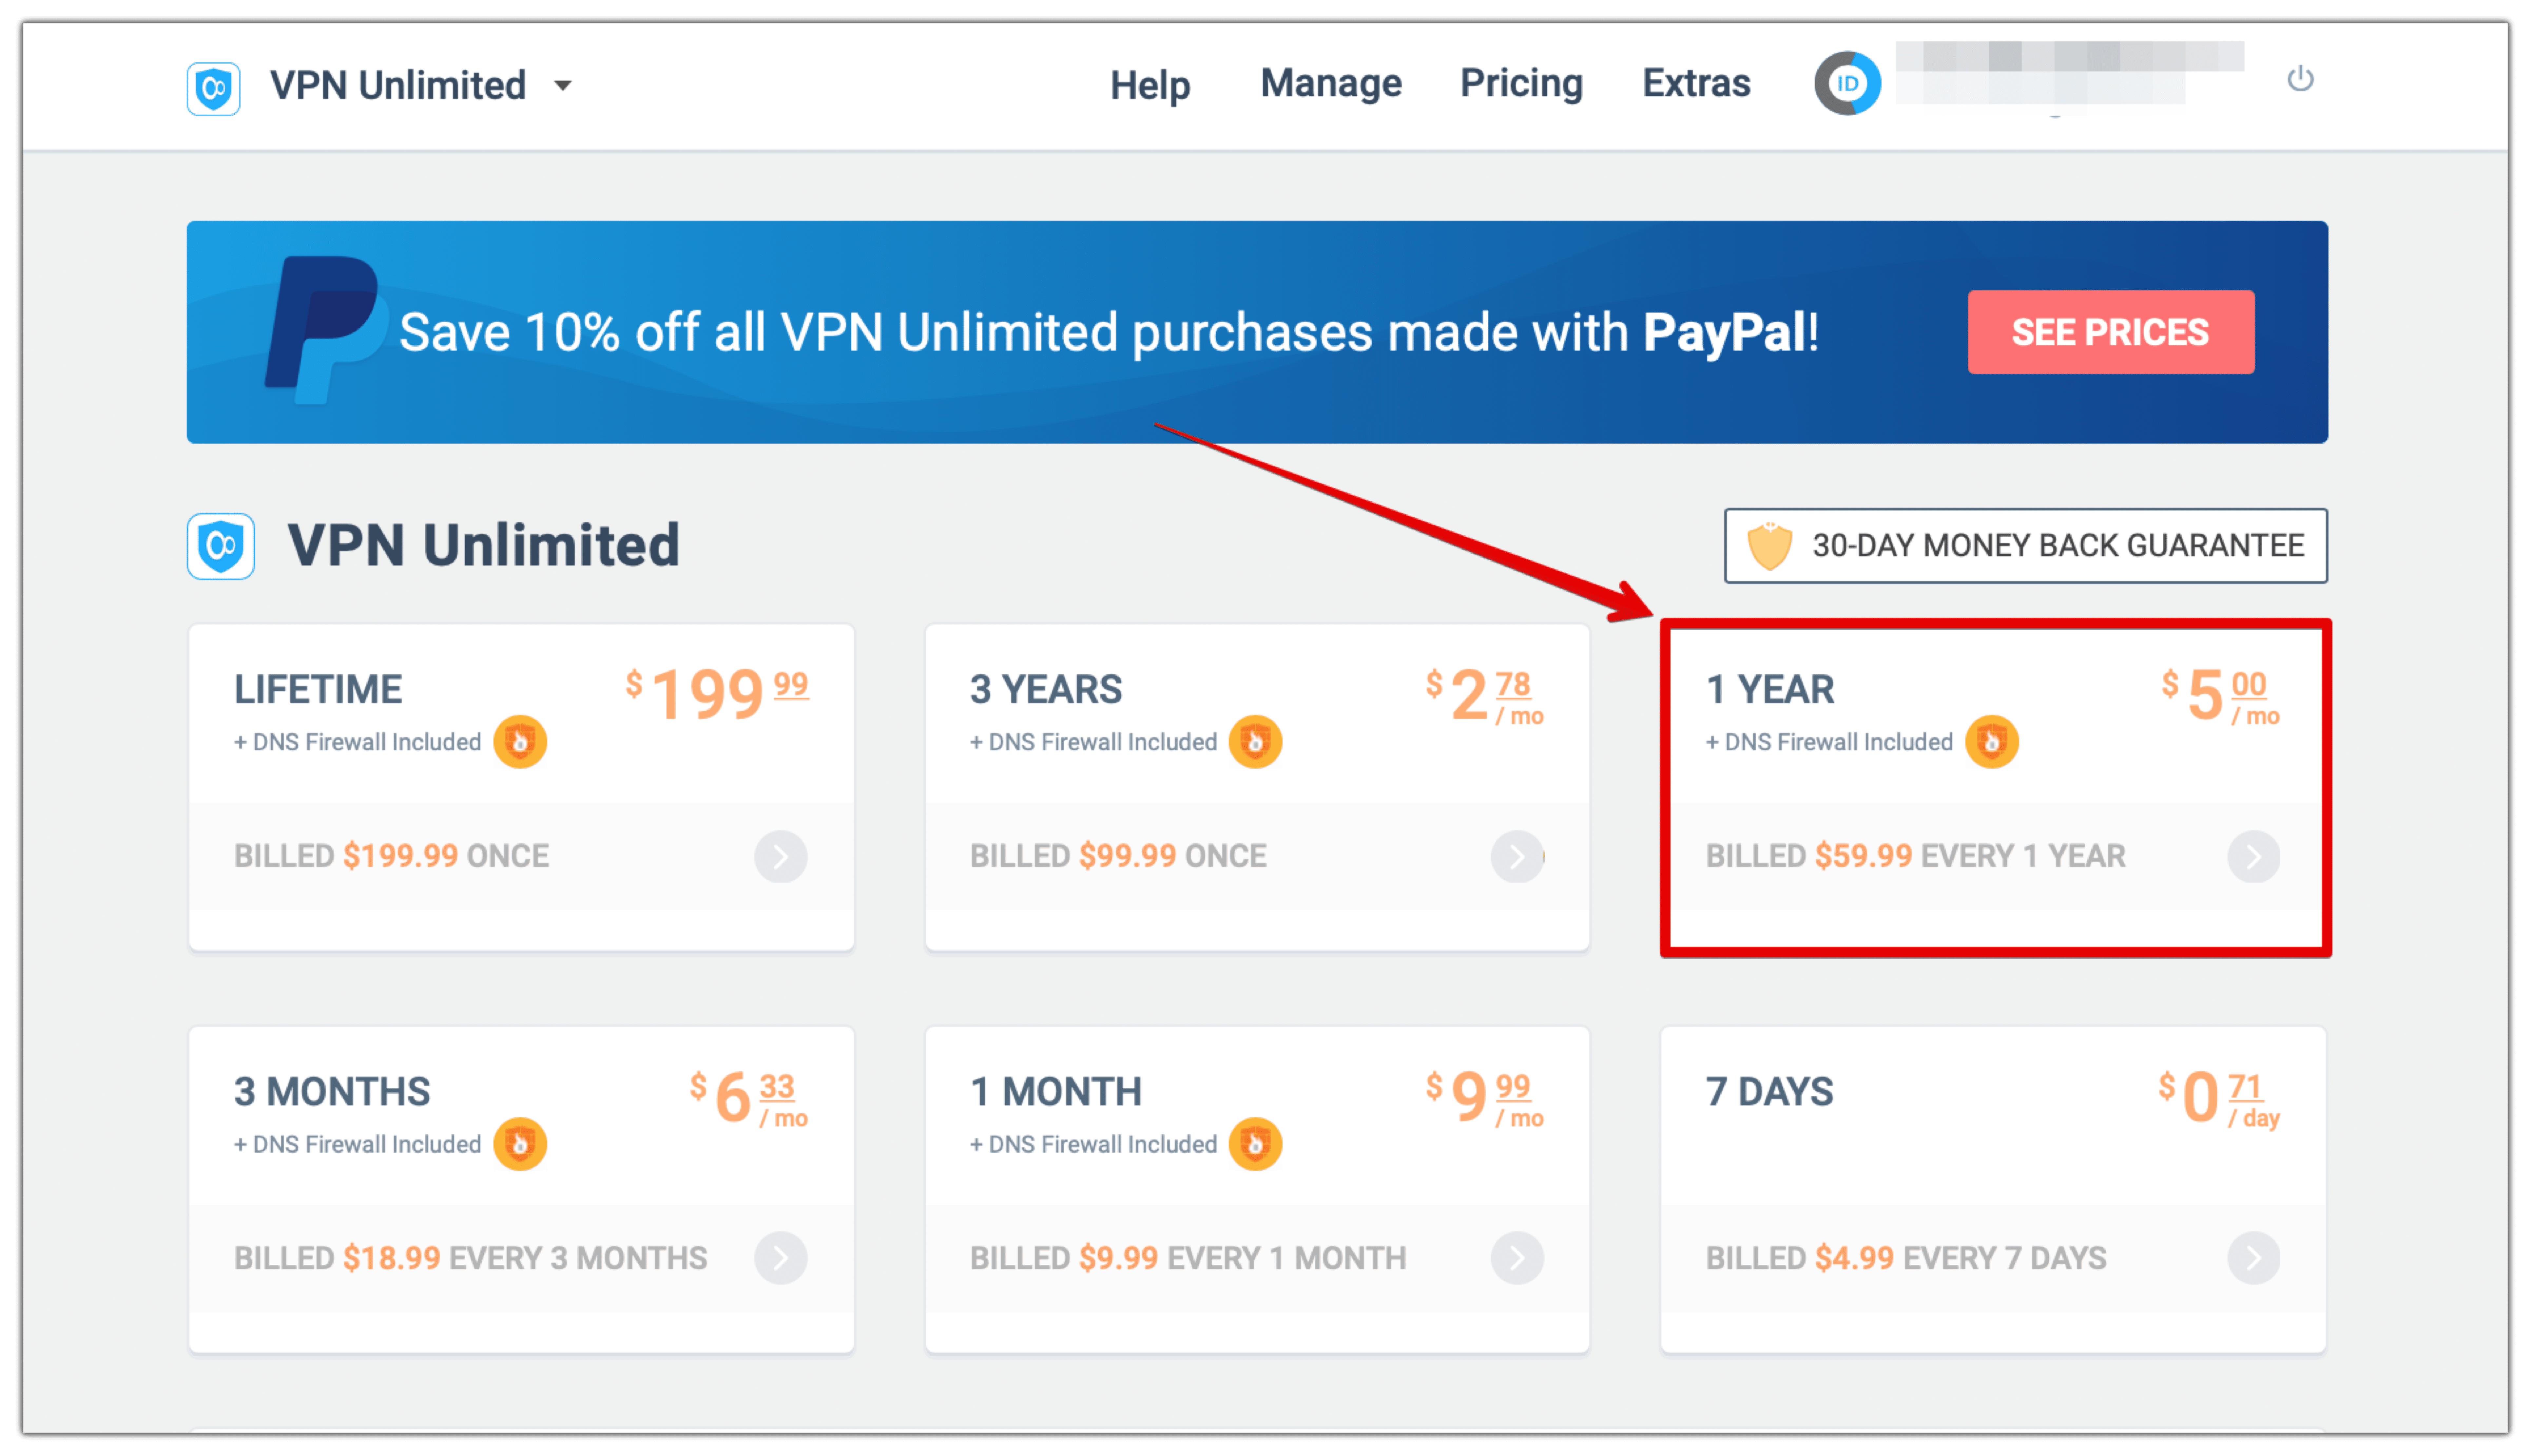Image resolution: width=2531 pixels, height=1456 pixels.
Task: Click the 30-Day Money Back Guarantee badge
Action: 2025,545
